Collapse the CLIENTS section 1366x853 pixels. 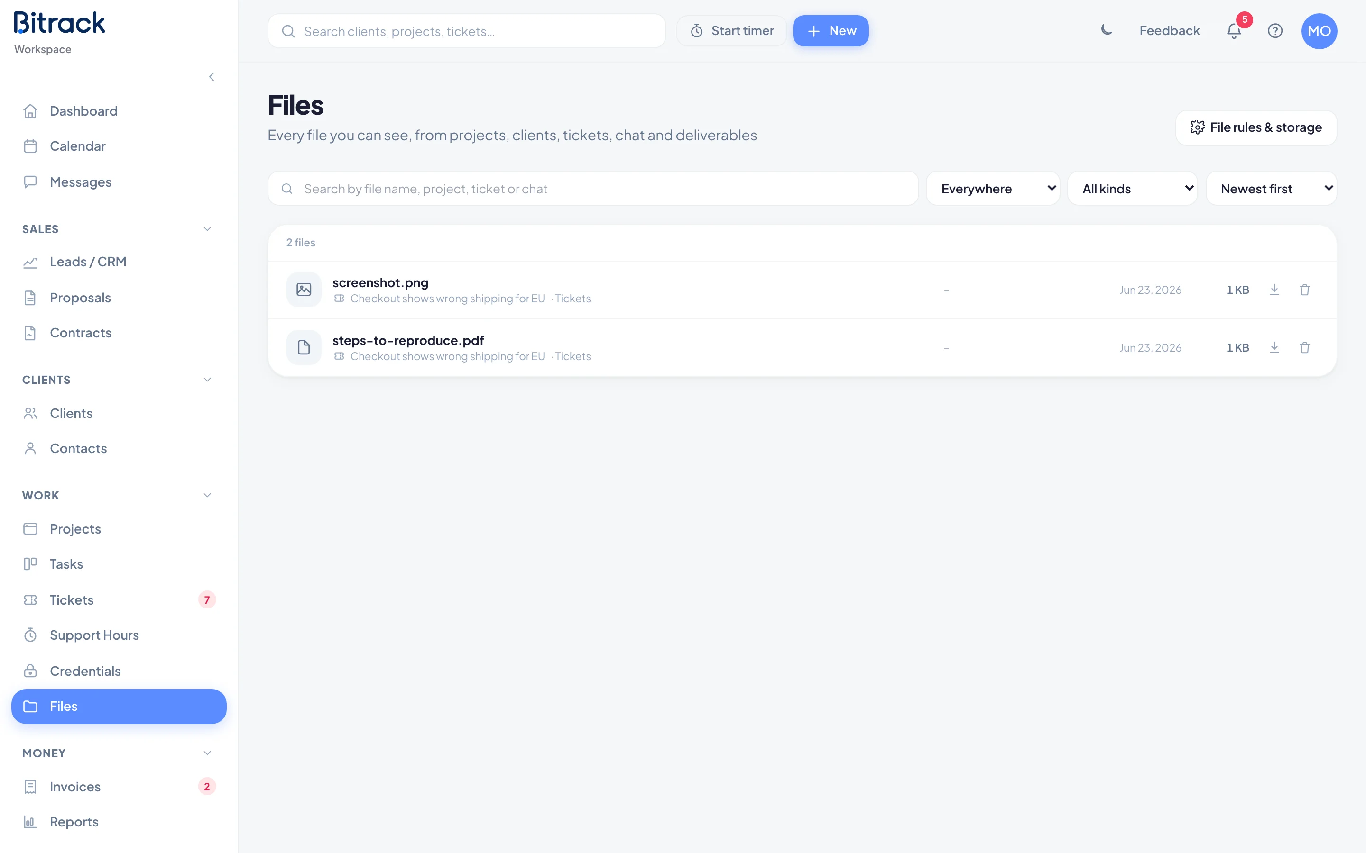tap(207, 380)
